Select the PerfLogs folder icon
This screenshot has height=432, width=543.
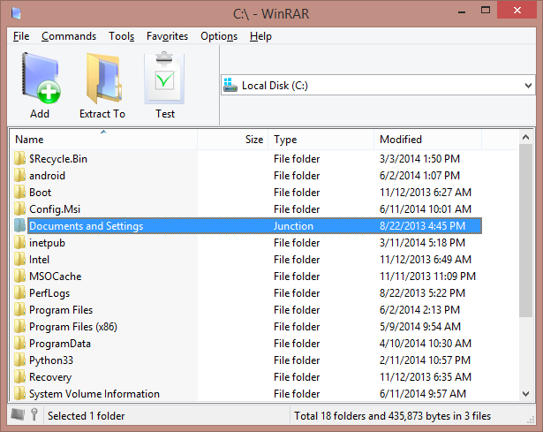click(19, 292)
